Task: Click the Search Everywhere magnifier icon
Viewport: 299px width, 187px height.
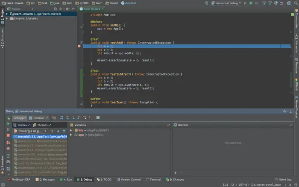Action: coord(296,3)
